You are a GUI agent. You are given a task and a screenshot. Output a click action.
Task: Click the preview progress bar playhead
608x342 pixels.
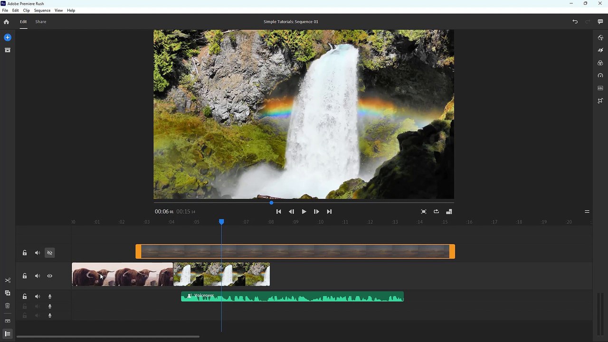coord(271,203)
